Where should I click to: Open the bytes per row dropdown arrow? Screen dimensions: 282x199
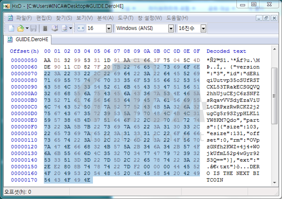pyautogui.click(x=109, y=28)
